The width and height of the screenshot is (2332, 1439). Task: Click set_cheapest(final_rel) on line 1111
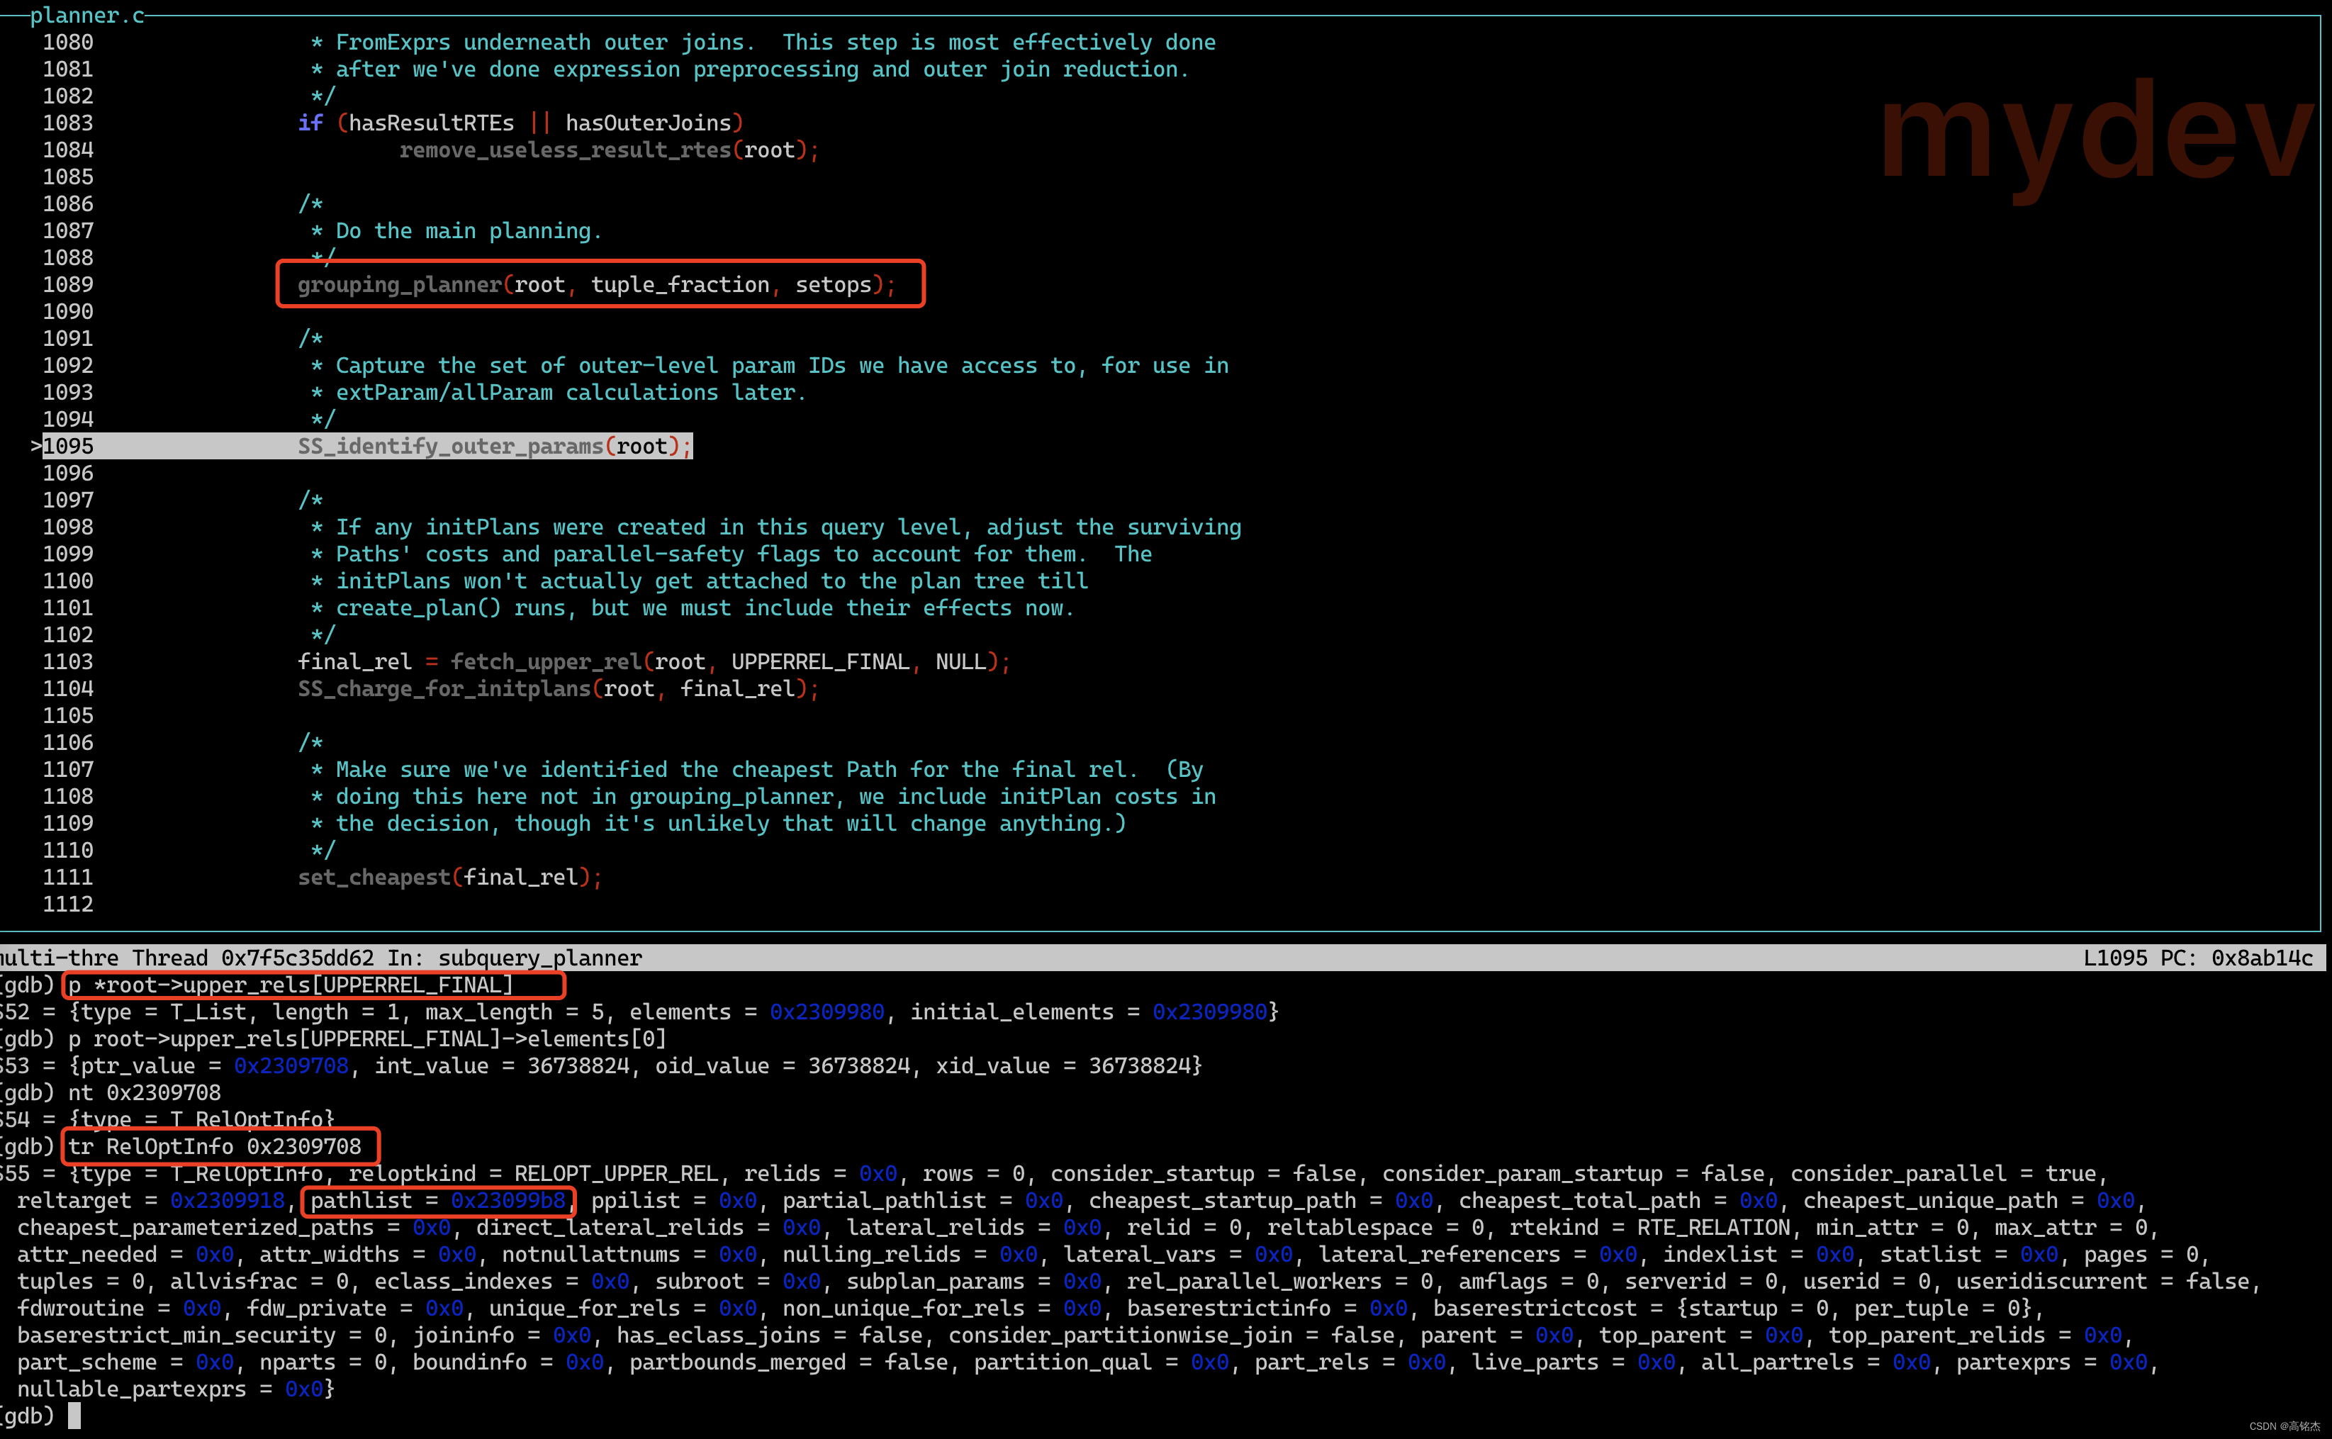[450, 878]
